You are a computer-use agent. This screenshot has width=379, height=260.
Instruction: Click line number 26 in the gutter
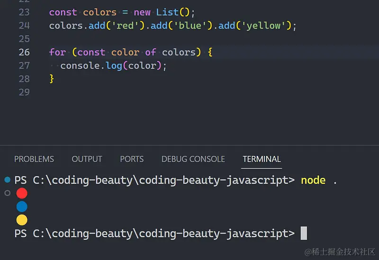[24, 52]
